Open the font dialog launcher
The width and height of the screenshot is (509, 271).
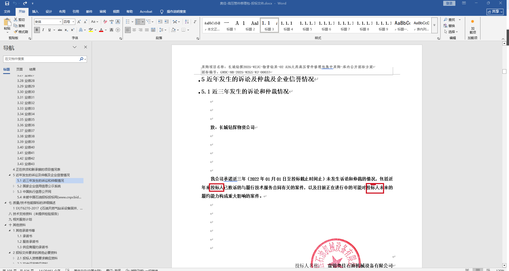point(121,39)
